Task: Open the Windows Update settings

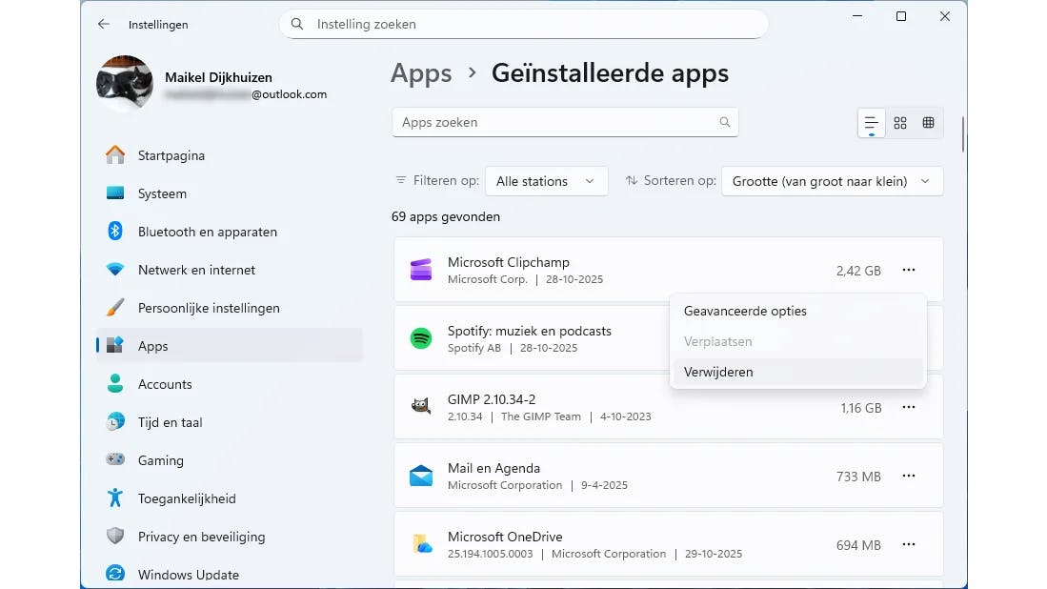Action: 188,574
